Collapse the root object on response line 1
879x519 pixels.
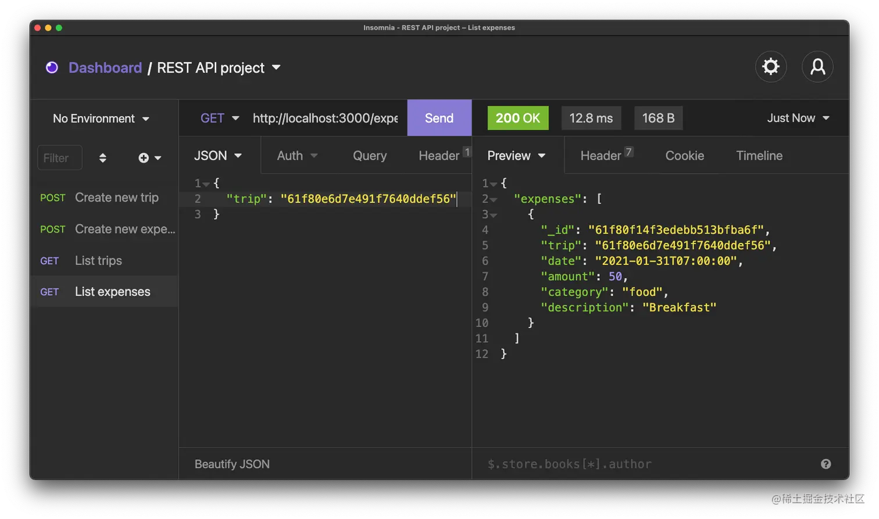(x=494, y=184)
